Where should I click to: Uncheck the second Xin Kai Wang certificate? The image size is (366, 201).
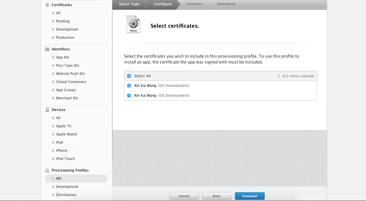click(129, 96)
